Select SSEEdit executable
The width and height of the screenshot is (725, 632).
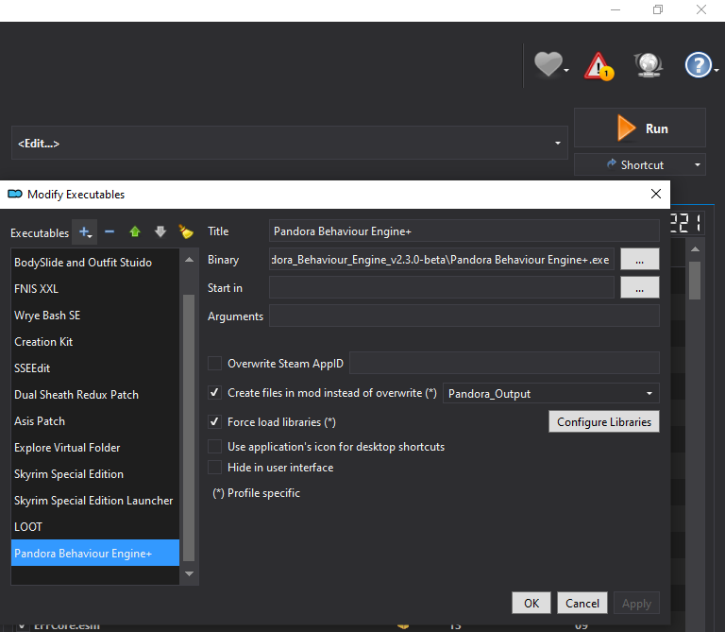click(94, 367)
